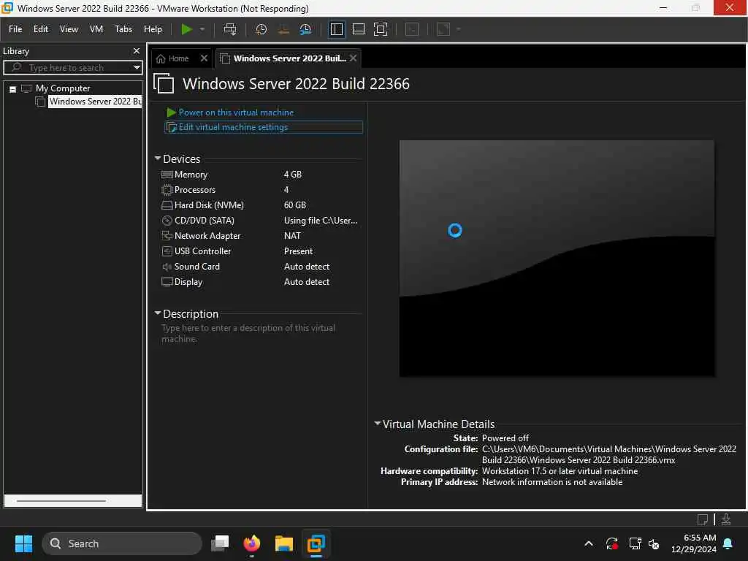Collapse the Devices section

click(x=158, y=158)
